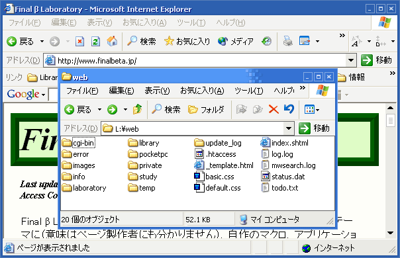Click the Back (戻る) button in web explorer window
Viewport: 400px width, 258px height.
tap(77, 110)
